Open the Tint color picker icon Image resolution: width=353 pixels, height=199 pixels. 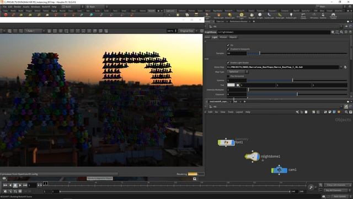(238, 85)
